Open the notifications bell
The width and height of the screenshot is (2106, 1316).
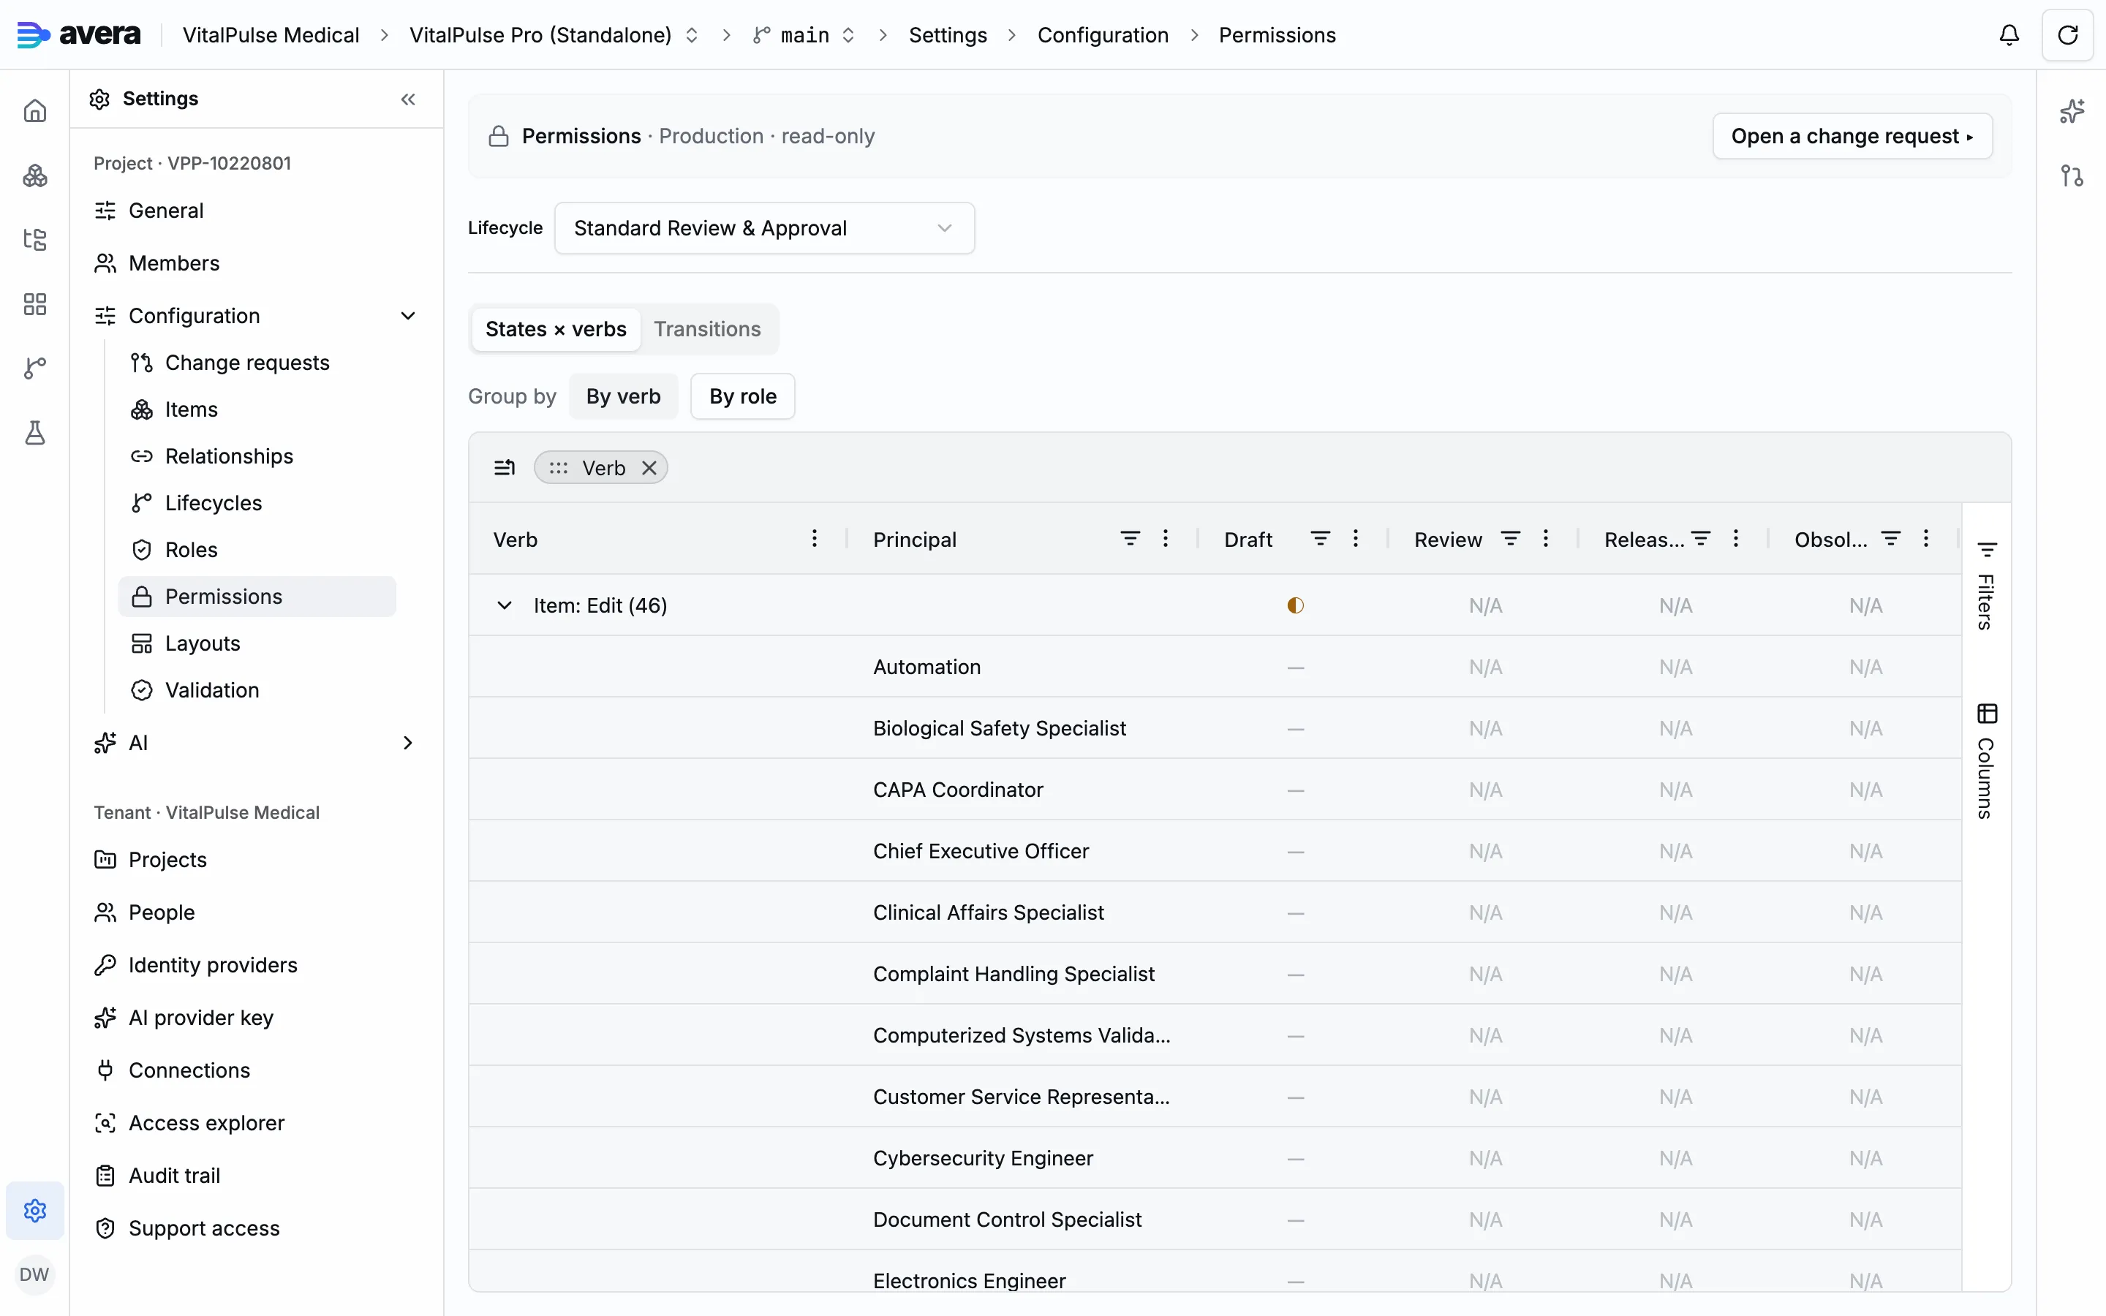coord(2009,35)
